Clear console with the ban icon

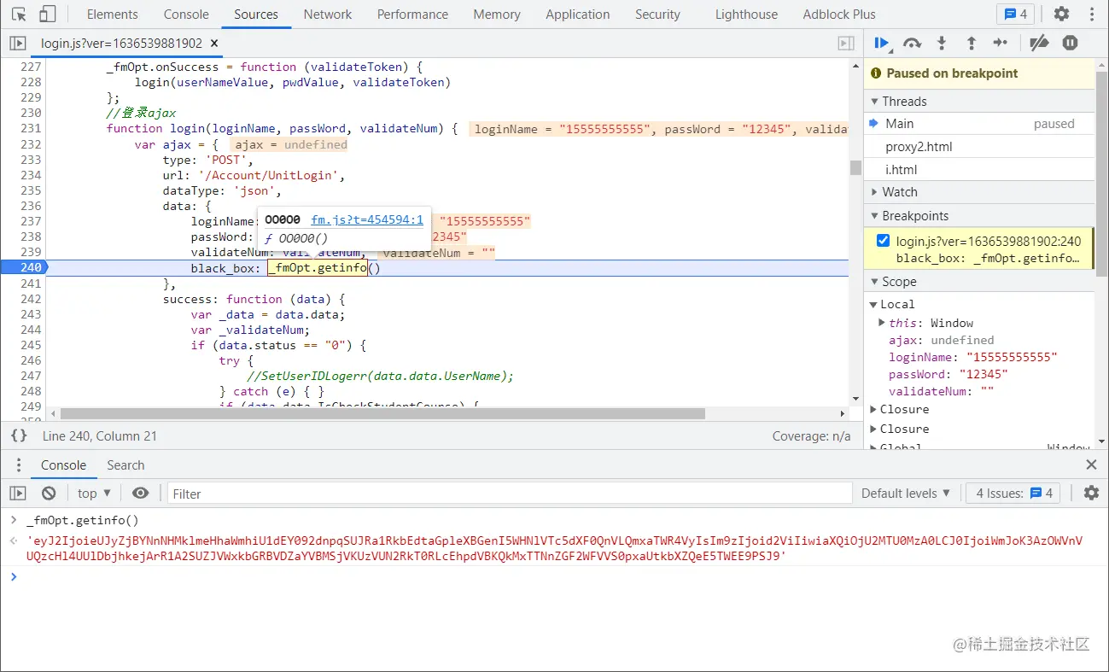(49, 494)
